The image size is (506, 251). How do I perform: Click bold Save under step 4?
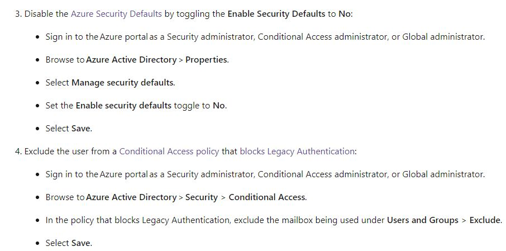[81, 243]
